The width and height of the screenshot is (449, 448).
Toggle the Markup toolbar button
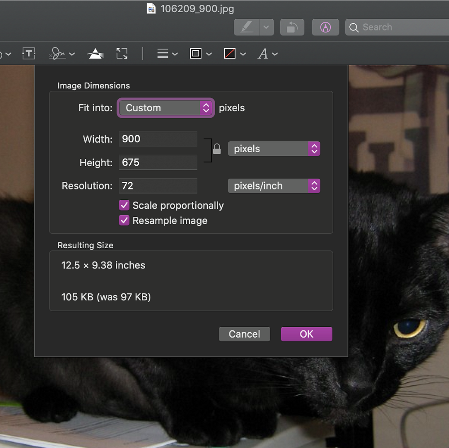pos(326,27)
